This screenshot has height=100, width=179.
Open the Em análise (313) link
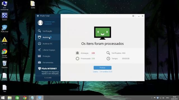tap(106, 72)
